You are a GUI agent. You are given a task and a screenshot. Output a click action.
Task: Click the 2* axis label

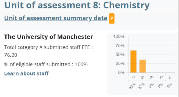point(152,78)
